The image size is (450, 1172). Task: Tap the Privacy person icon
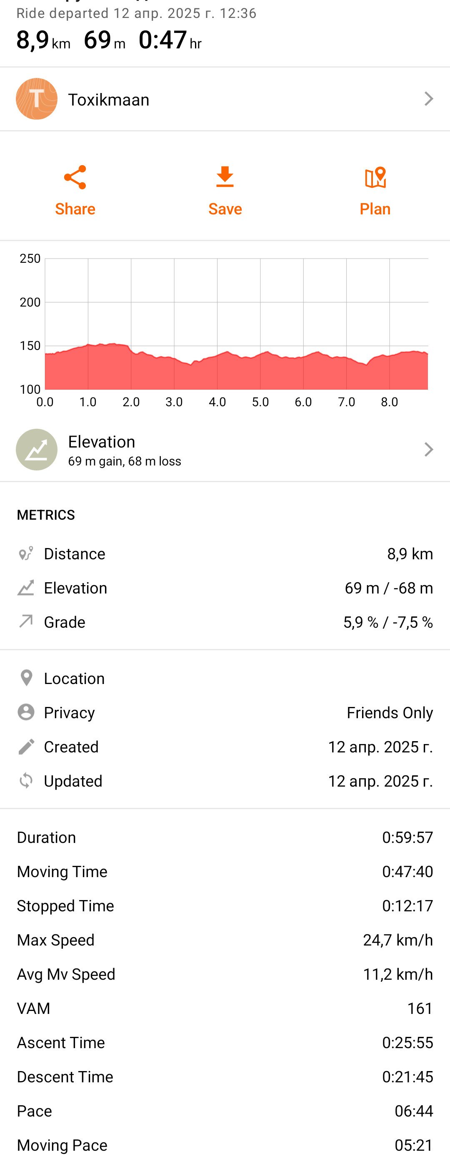pyautogui.click(x=26, y=712)
